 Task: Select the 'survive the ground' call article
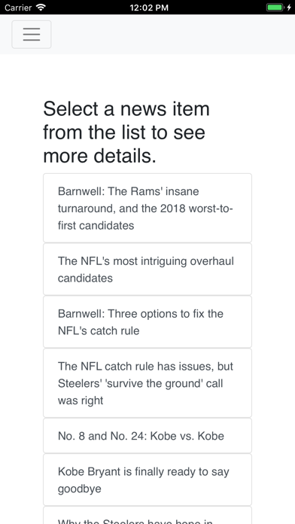pyautogui.click(x=147, y=383)
